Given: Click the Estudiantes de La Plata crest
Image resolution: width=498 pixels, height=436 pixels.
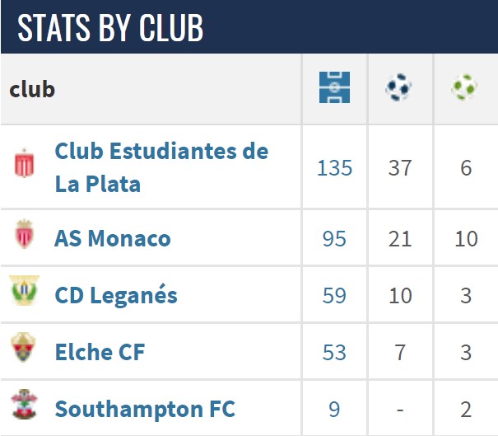Looking at the screenshot, I should pyautogui.click(x=24, y=163).
